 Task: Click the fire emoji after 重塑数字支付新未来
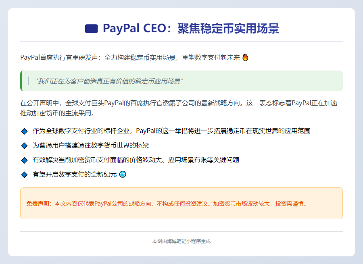tap(245, 57)
